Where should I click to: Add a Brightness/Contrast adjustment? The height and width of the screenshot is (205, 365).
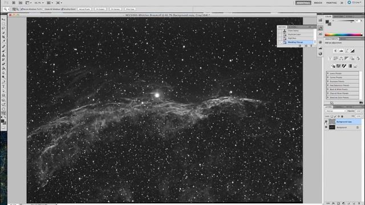[335, 51]
